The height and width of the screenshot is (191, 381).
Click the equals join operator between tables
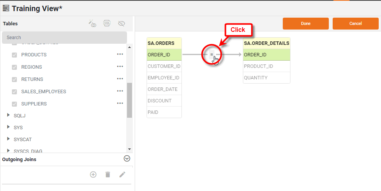tap(211, 55)
